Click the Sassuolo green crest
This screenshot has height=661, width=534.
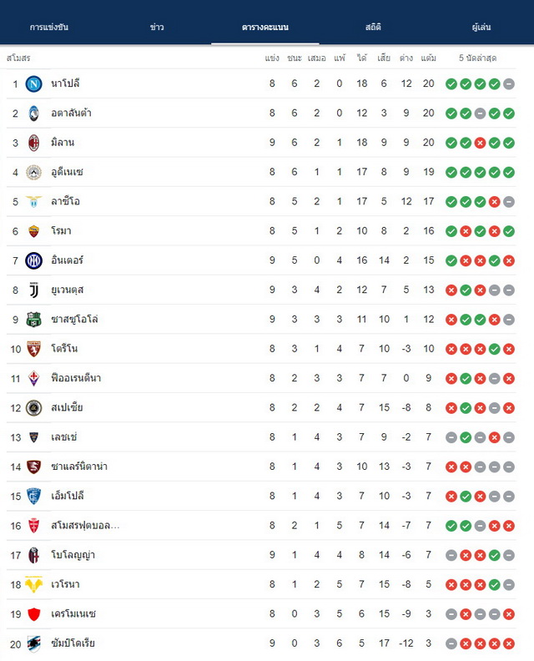coord(33,320)
